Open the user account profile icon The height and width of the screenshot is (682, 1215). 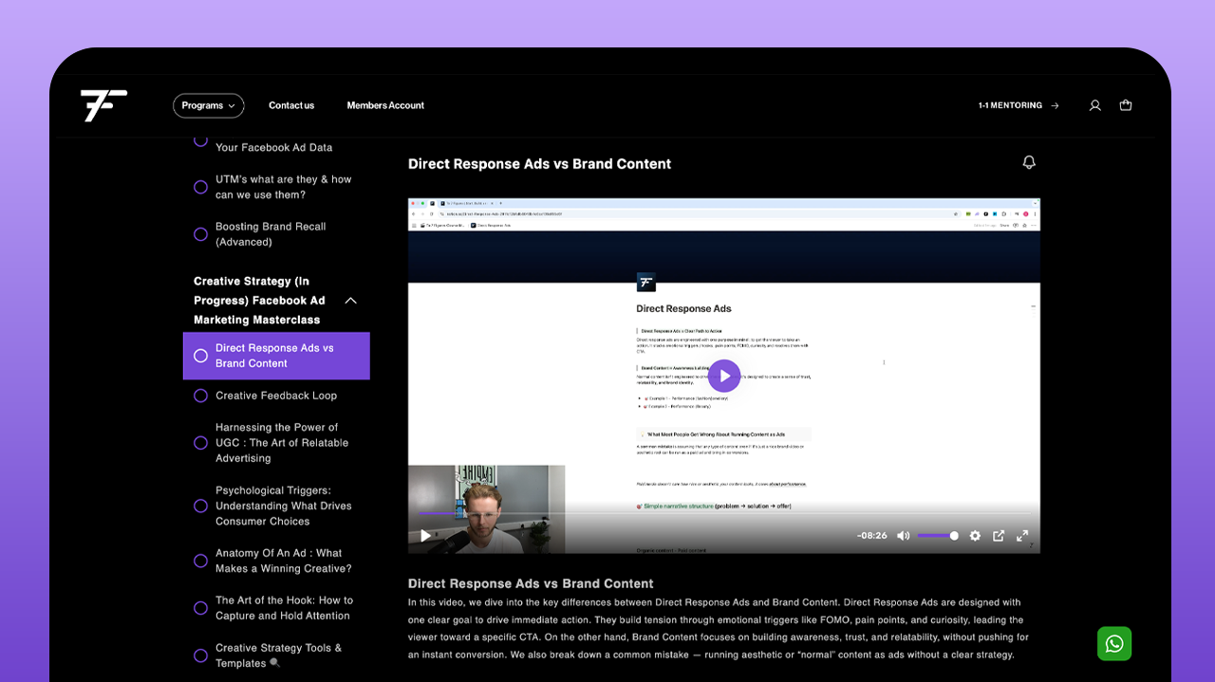pos(1094,105)
